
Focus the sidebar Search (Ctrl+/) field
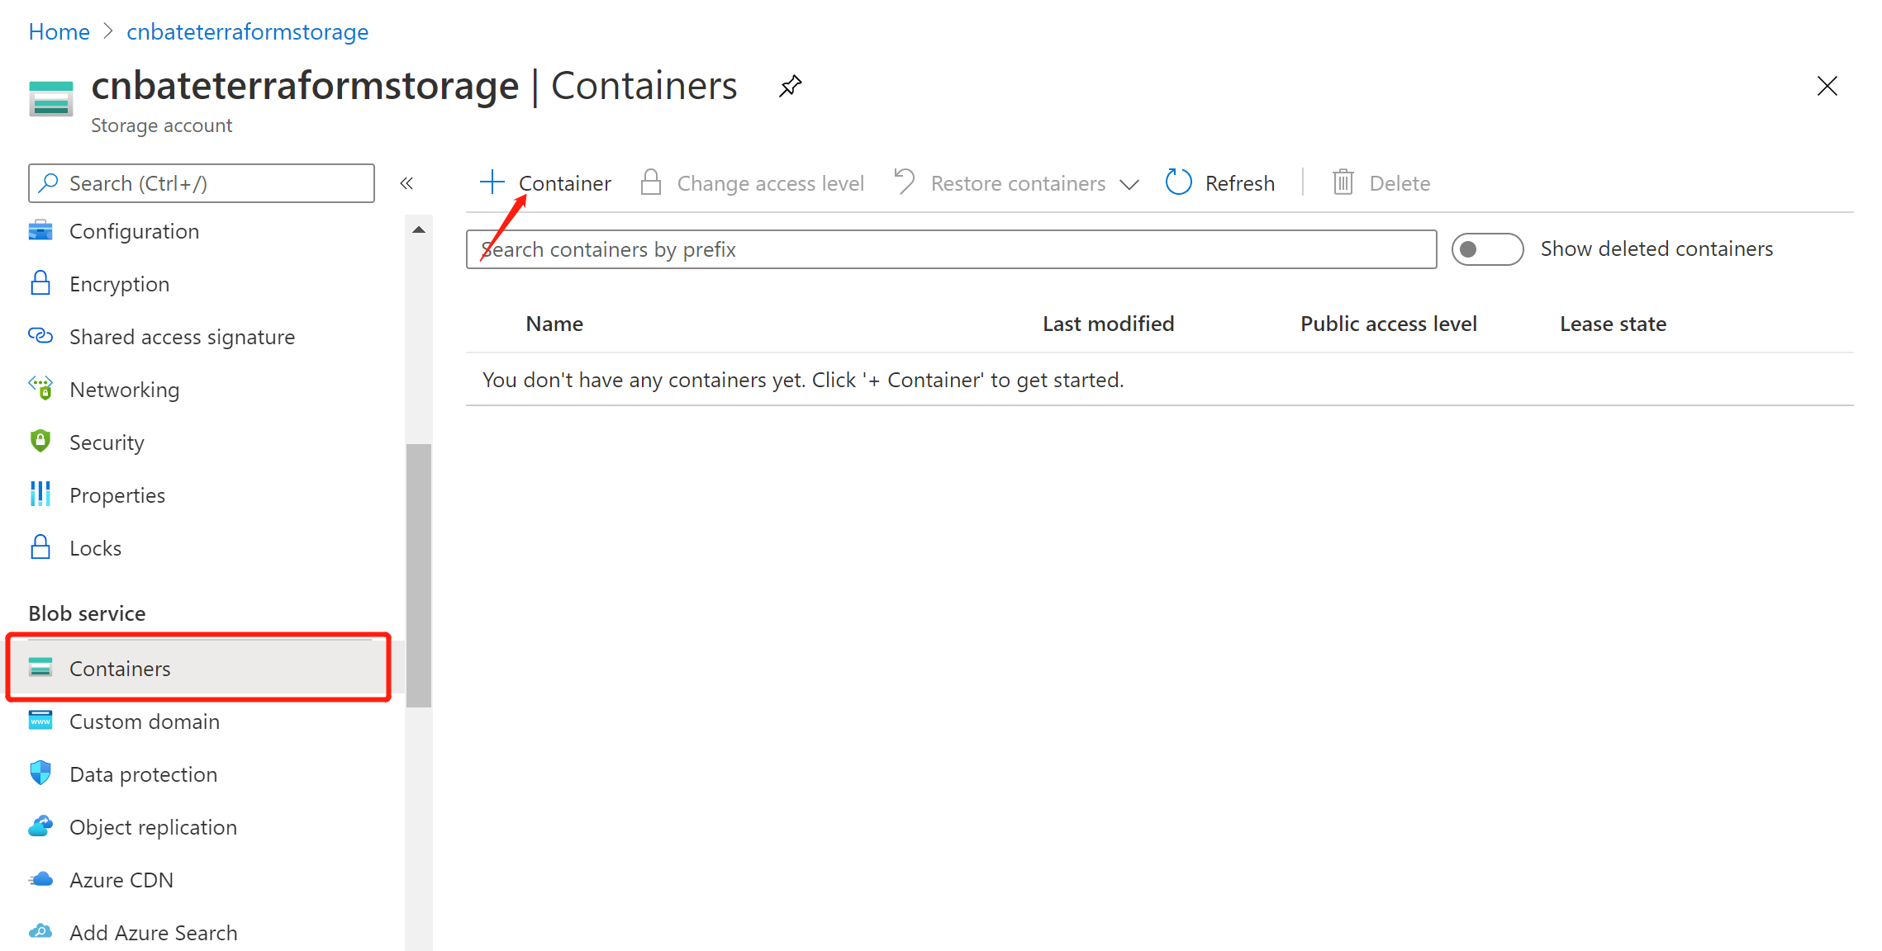(202, 183)
